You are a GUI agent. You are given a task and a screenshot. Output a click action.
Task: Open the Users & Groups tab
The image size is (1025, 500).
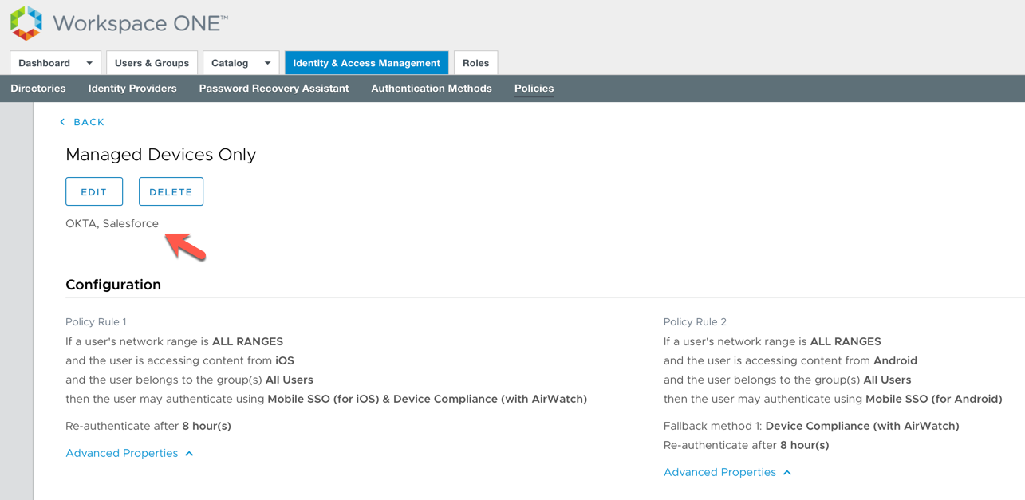click(x=152, y=63)
